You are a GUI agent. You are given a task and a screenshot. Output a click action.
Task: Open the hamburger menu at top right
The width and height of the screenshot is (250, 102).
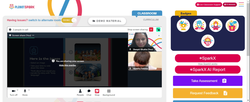pos(241,4)
